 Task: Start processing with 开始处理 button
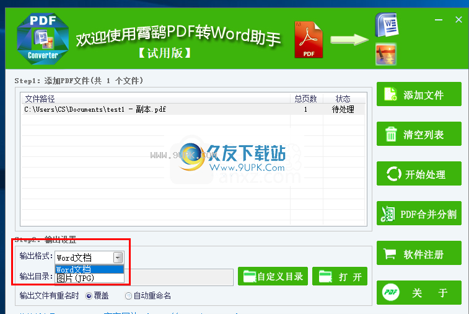pos(419,174)
